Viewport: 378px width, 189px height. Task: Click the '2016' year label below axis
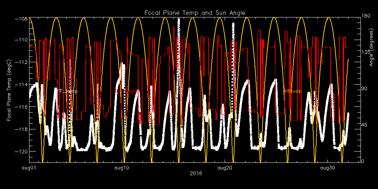pos(196,173)
